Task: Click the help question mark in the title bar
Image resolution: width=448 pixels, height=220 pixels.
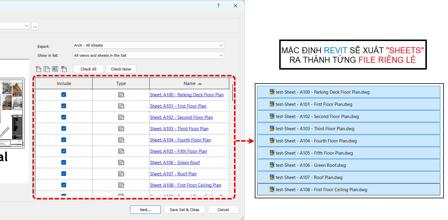Action: (218, 6)
